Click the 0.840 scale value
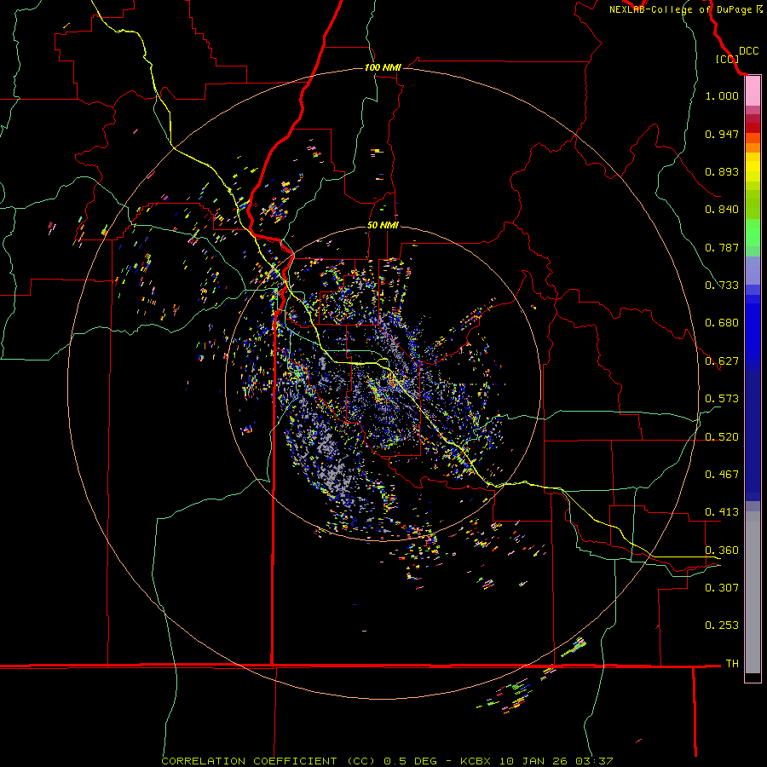Screen dimensions: 767x767 (x=722, y=210)
